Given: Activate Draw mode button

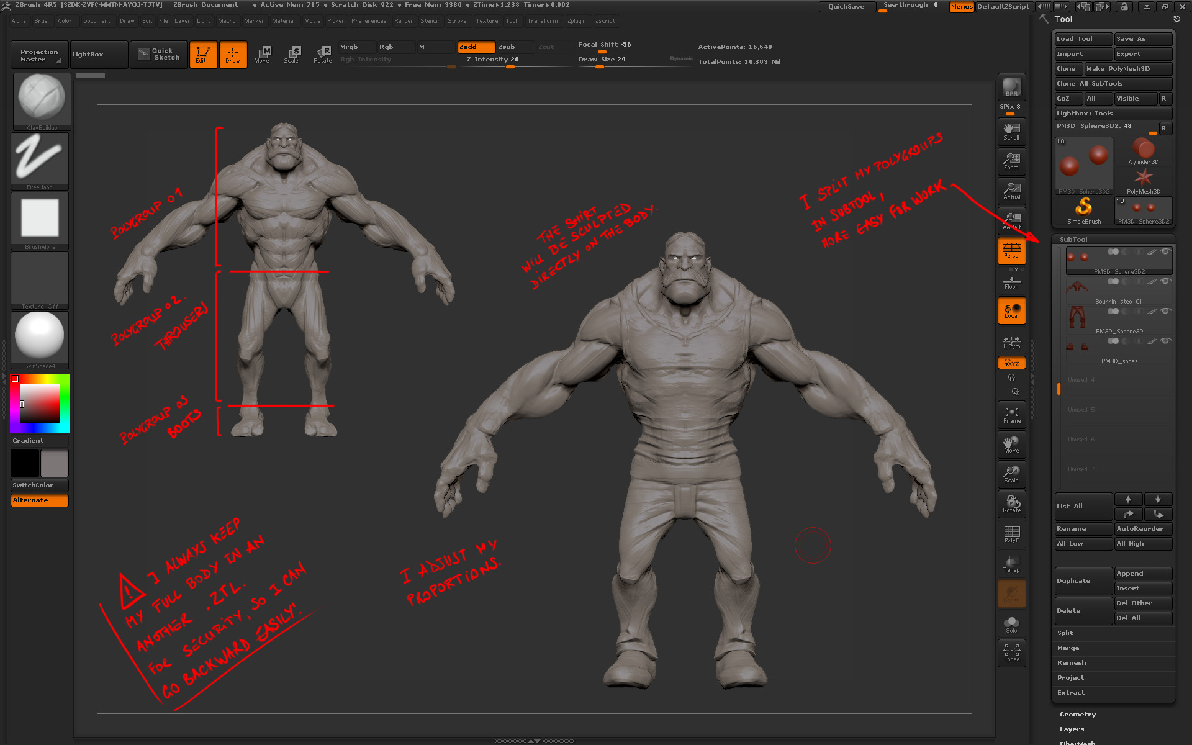Looking at the screenshot, I should (x=233, y=55).
